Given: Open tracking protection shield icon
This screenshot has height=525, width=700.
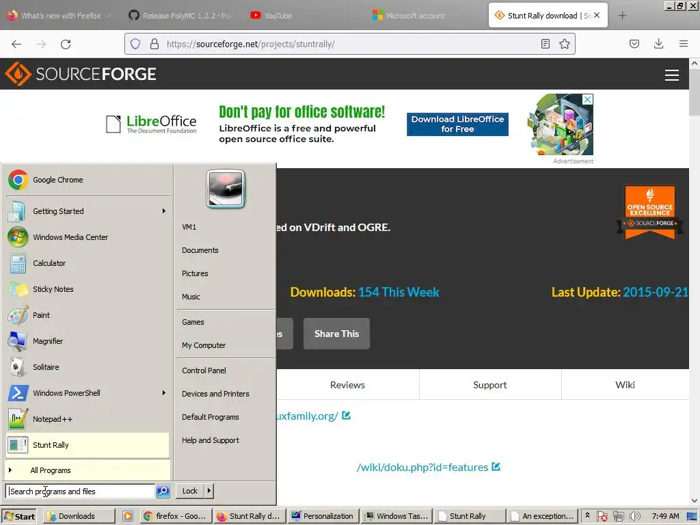Looking at the screenshot, I should (135, 44).
